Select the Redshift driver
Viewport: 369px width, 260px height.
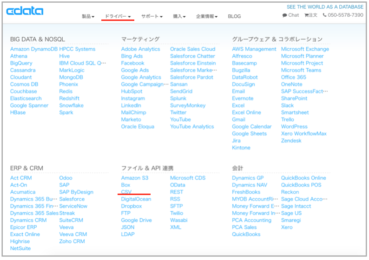coord(69,98)
